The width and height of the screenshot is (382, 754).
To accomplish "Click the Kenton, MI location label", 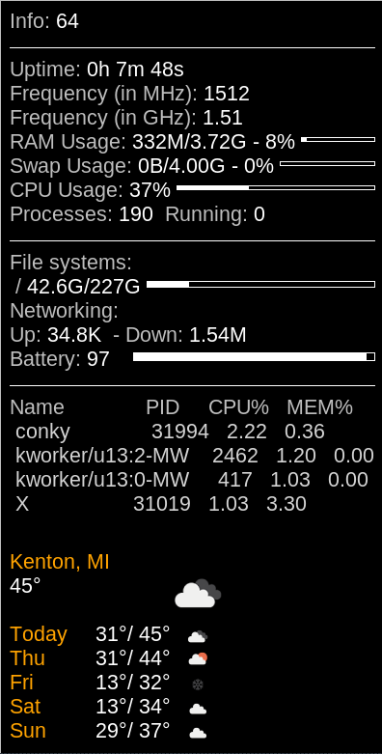I will [60, 562].
